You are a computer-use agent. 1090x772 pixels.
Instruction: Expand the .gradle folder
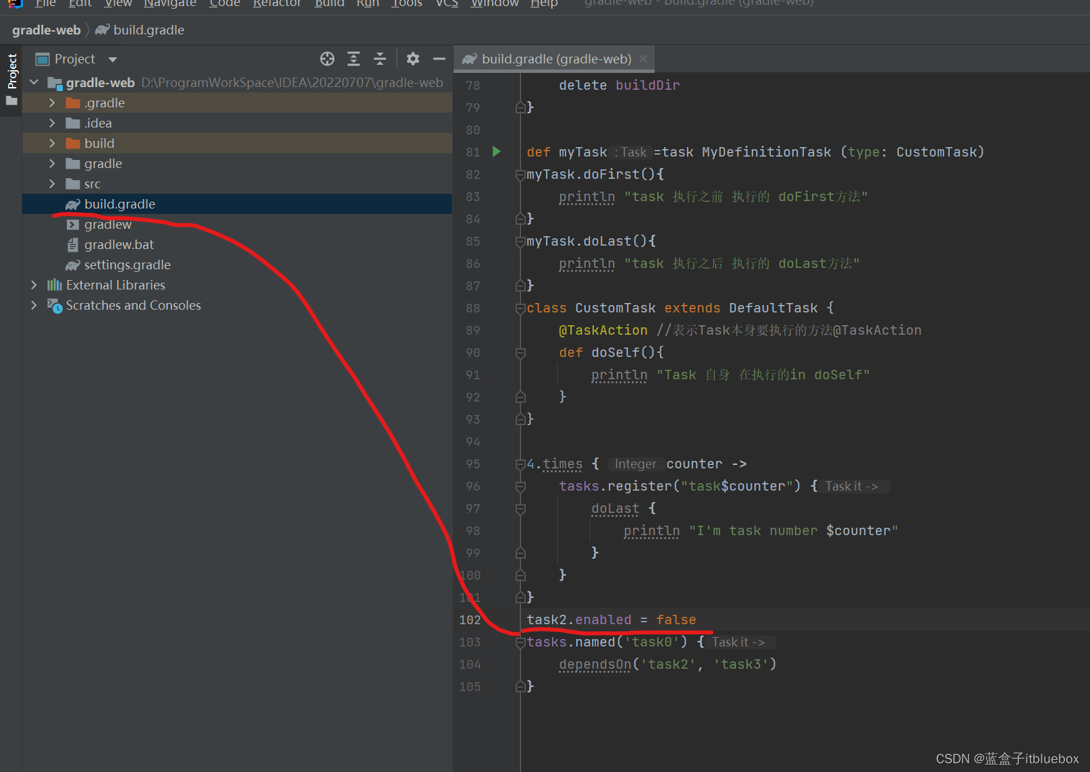(52, 103)
